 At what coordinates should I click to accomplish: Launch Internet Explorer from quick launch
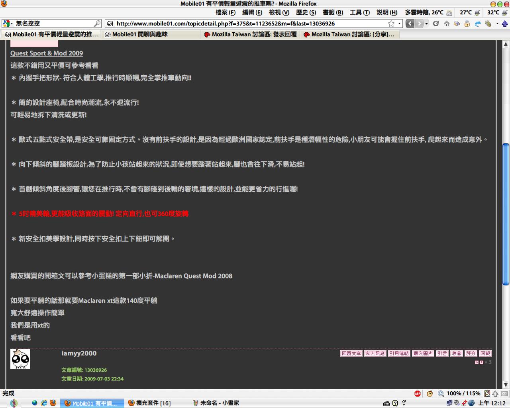[x=44, y=403]
